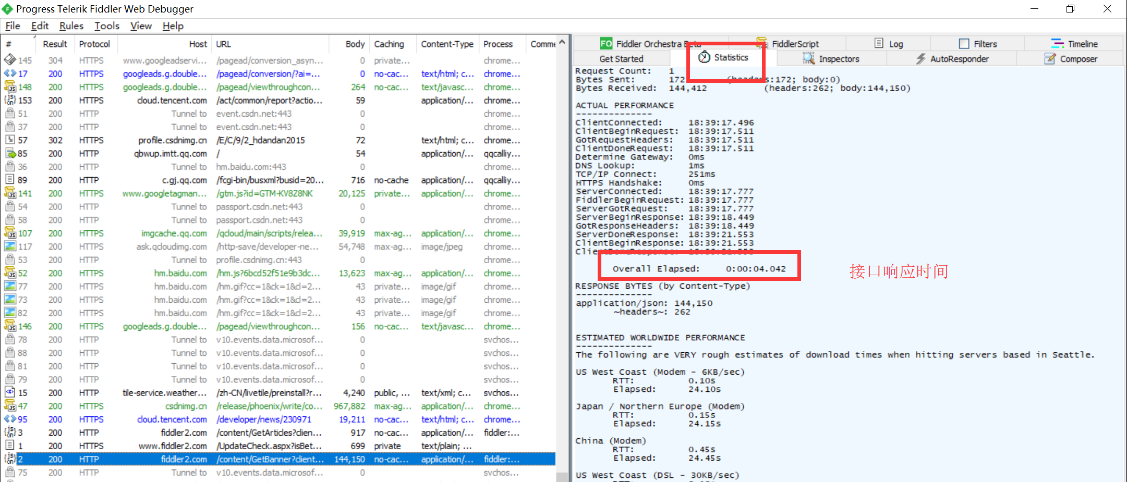Select the tile-service.weather session row
The height and width of the screenshot is (482, 1127).
click(278, 393)
